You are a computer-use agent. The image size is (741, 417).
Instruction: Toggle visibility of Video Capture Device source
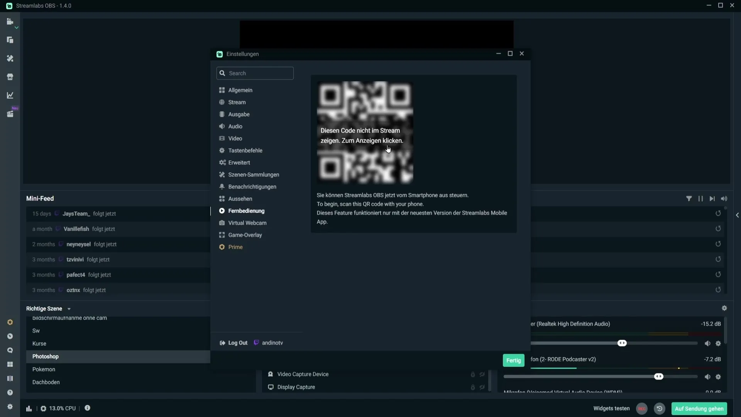coord(482,375)
